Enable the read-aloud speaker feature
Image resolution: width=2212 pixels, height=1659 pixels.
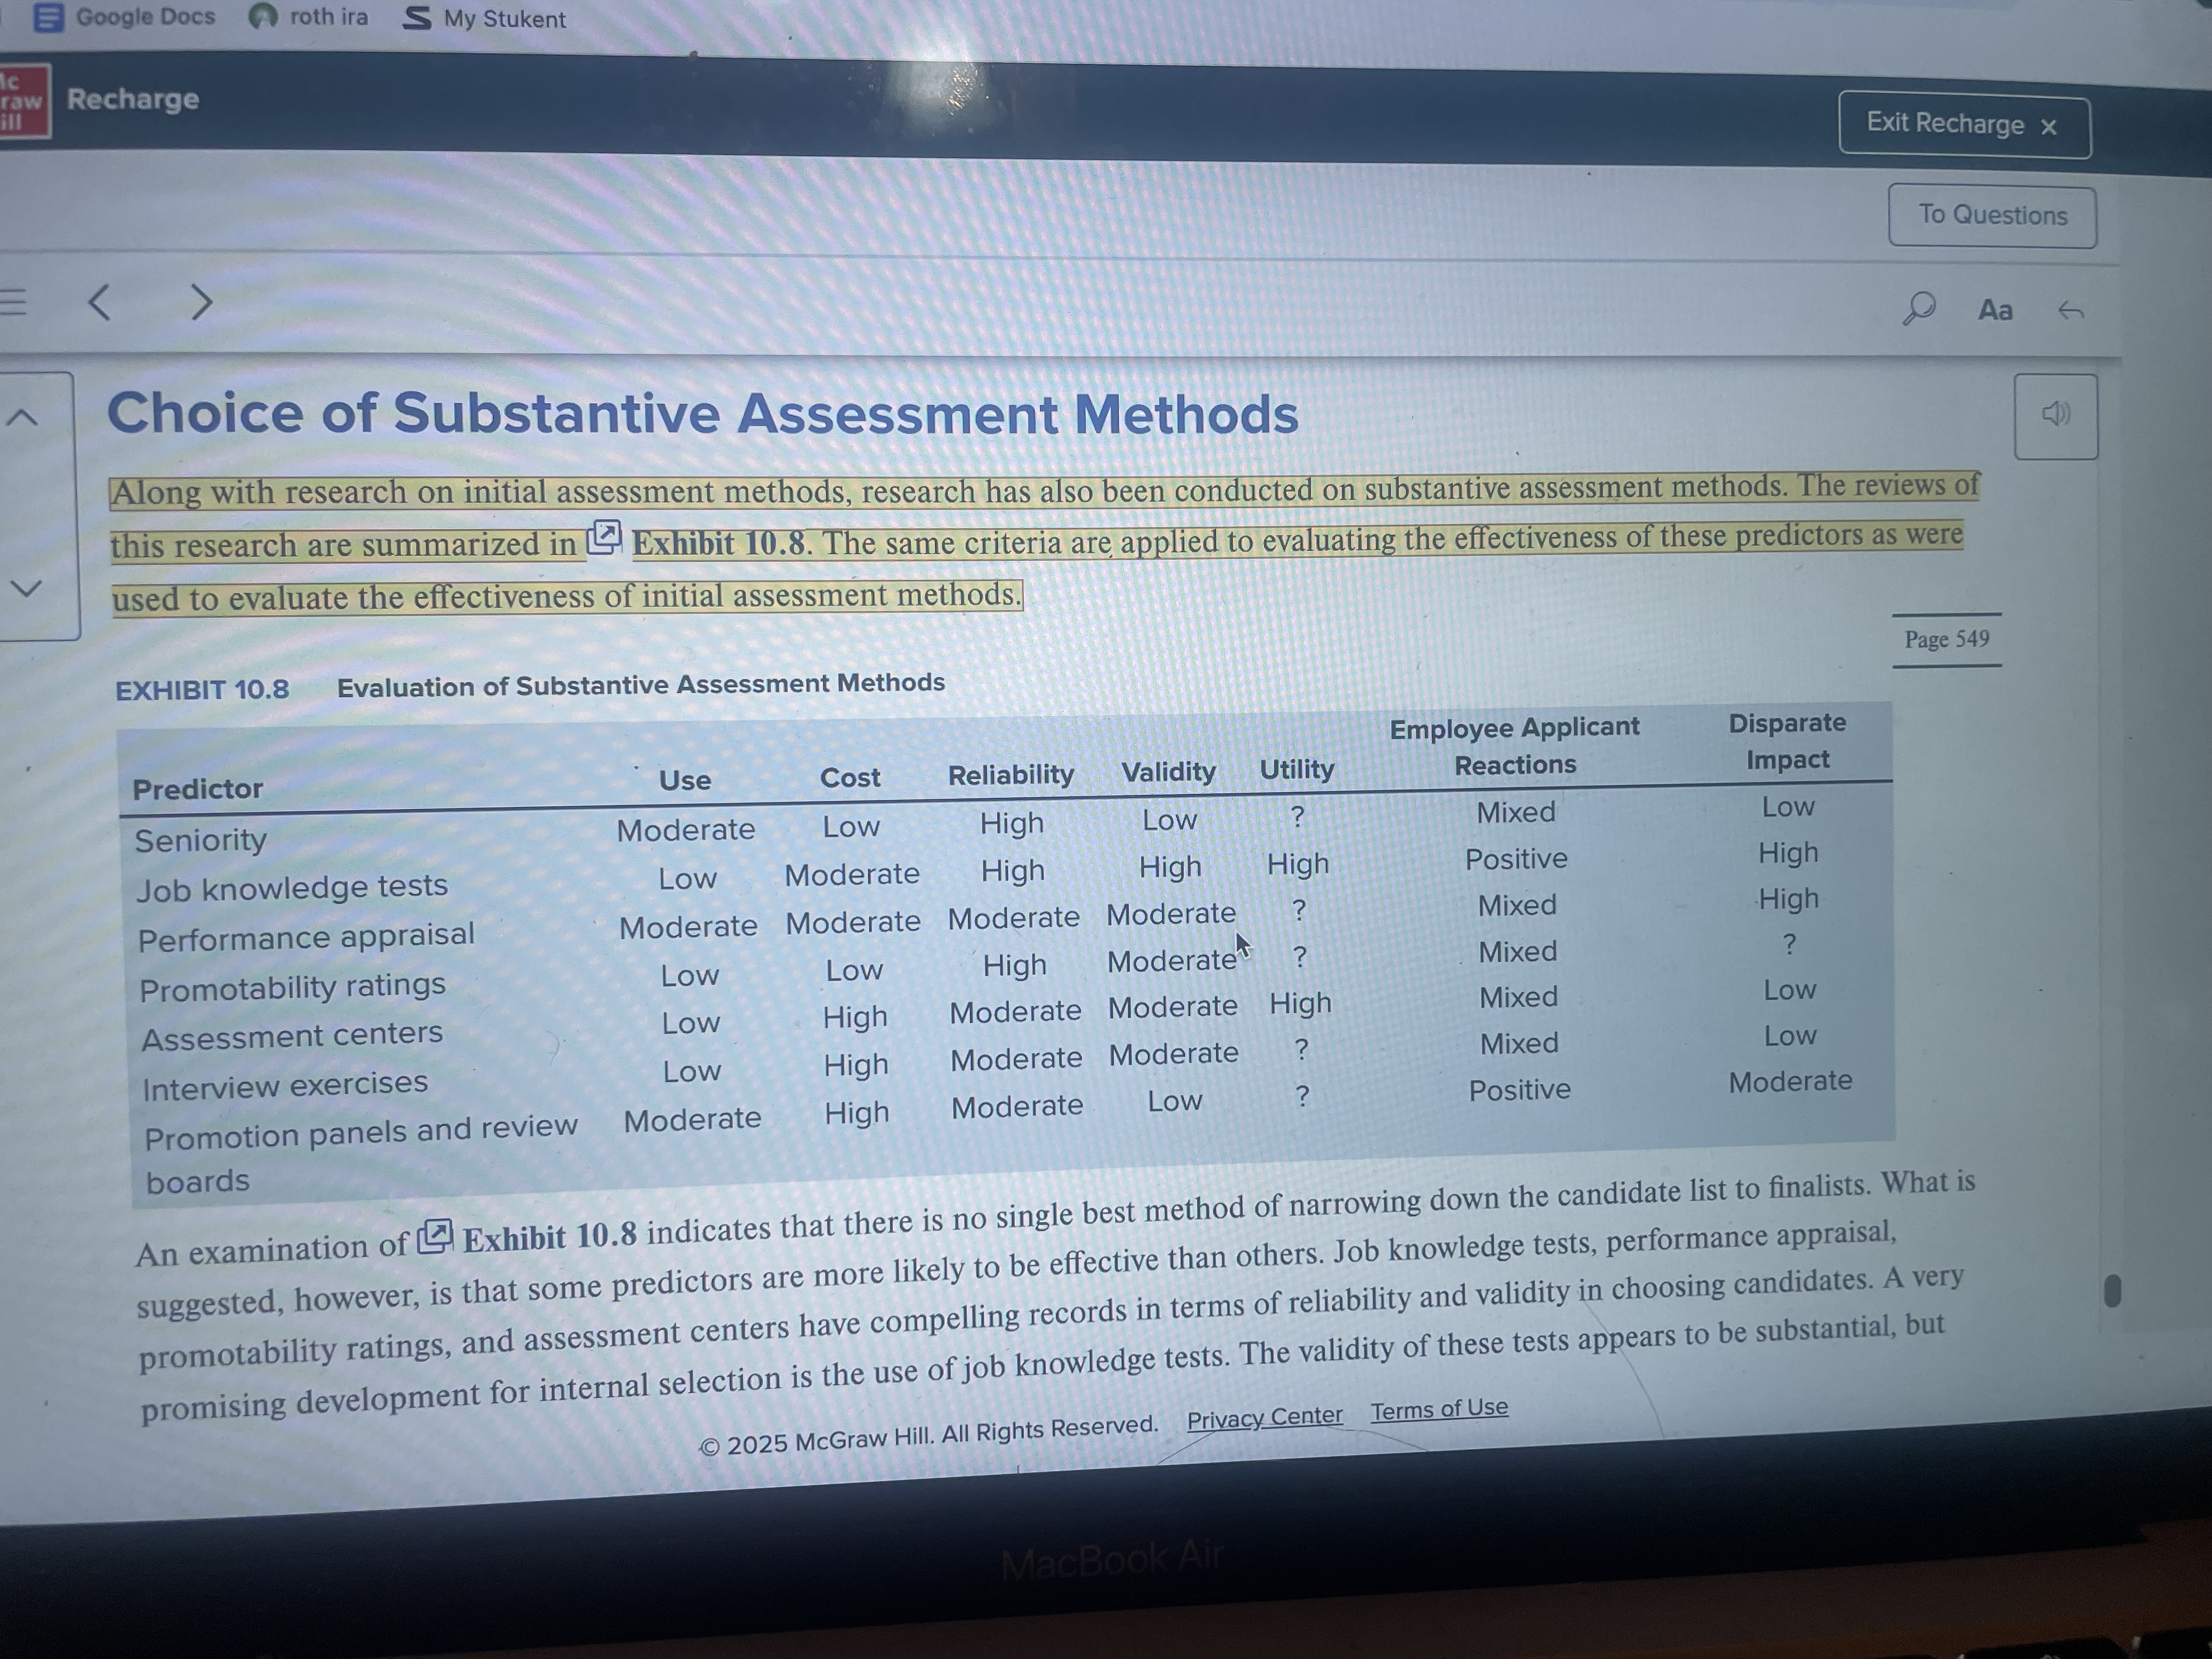tap(2055, 415)
